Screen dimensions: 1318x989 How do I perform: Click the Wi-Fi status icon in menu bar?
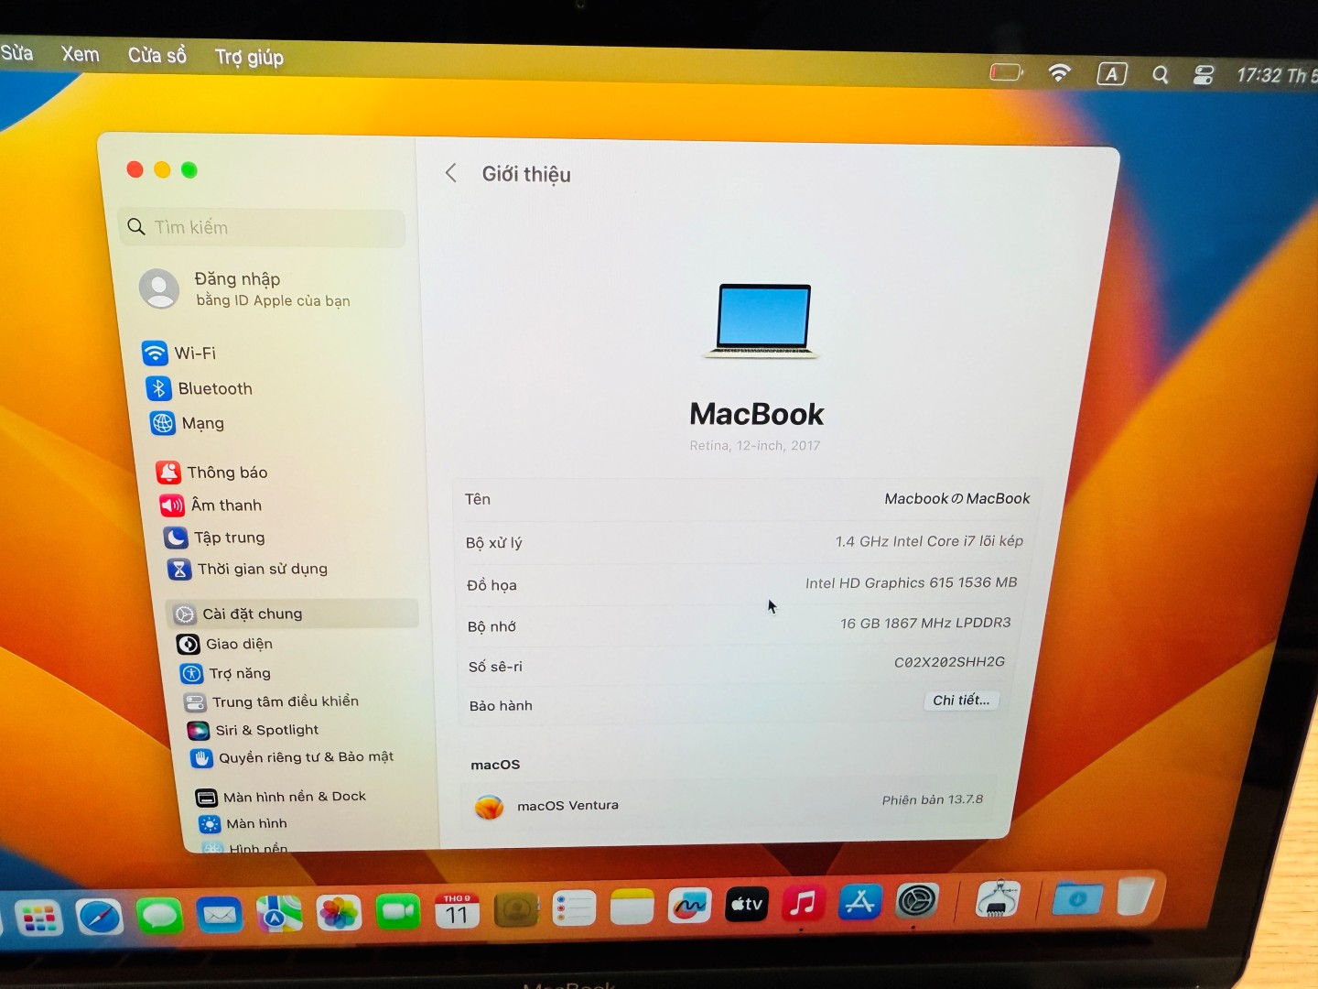pos(1059,72)
